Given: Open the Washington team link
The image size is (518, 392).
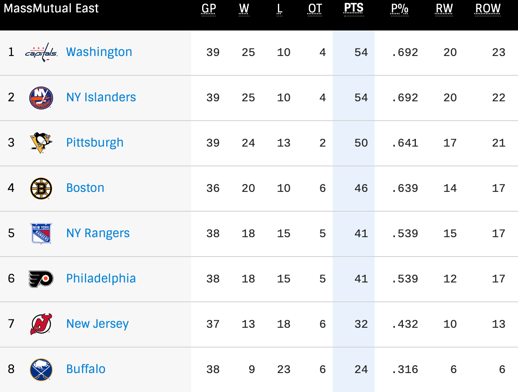Looking at the screenshot, I should 99,52.
